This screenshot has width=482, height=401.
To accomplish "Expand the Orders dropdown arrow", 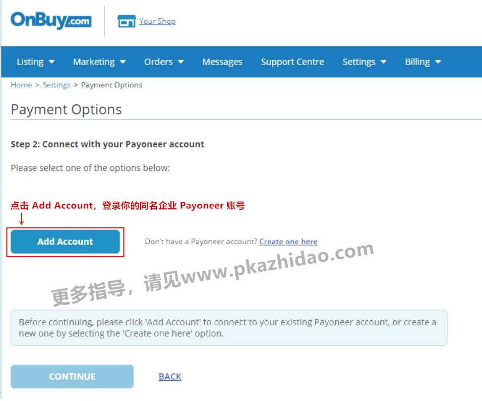I will click(180, 62).
